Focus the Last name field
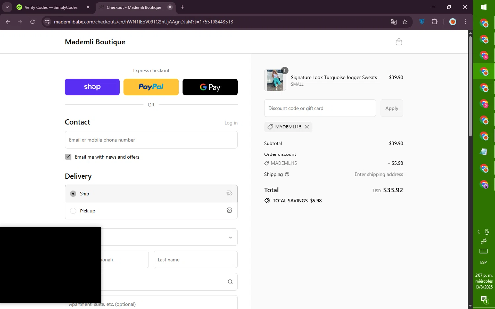The height and width of the screenshot is (309, 495). pos(196,260)
